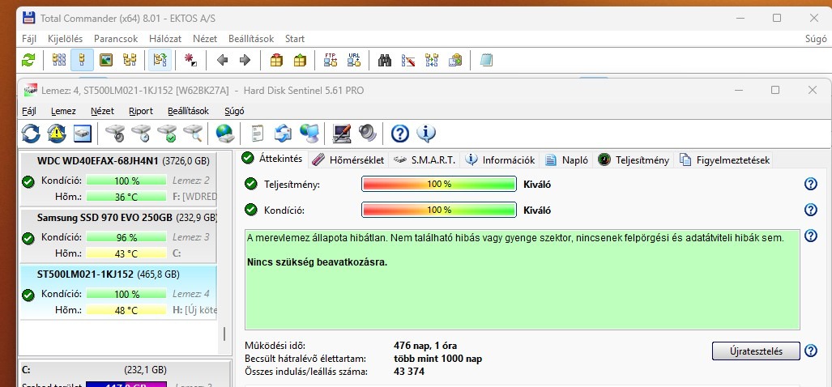The image size is (832, 387).
Task: Click the "476 nap, 1 óra" working time value
Action: click(x=425, y=347)
